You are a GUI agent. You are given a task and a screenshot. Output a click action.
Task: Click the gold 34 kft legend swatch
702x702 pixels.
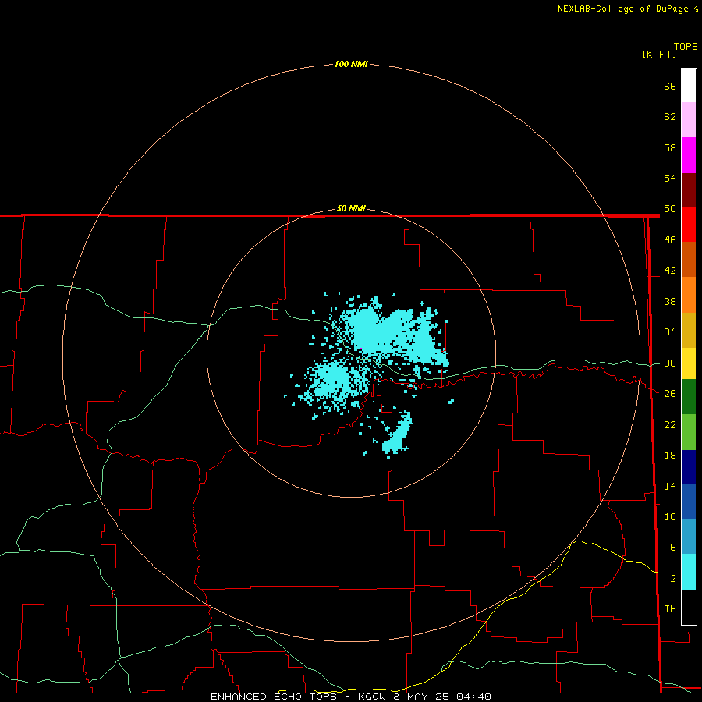[689, 330]
